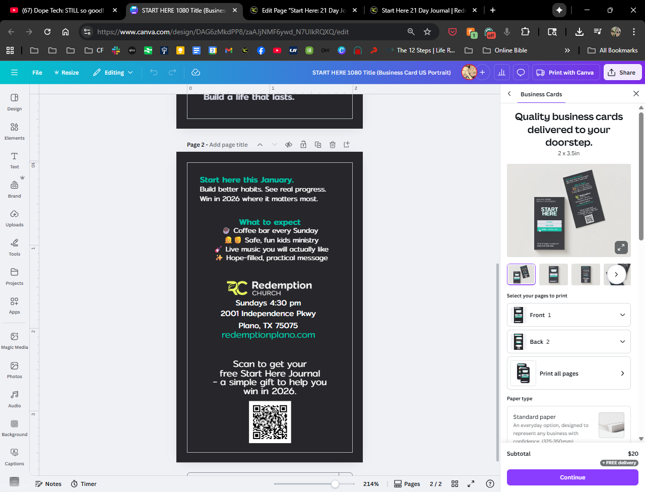Open the Uploads panel
The width and height of the screenshot is (645, 492).
14,218
